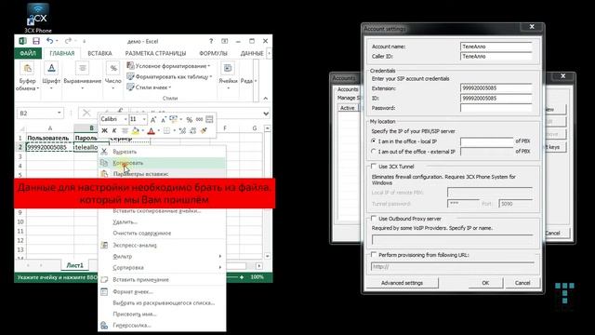Choose Копировать from the context menu

click(163, 163)
